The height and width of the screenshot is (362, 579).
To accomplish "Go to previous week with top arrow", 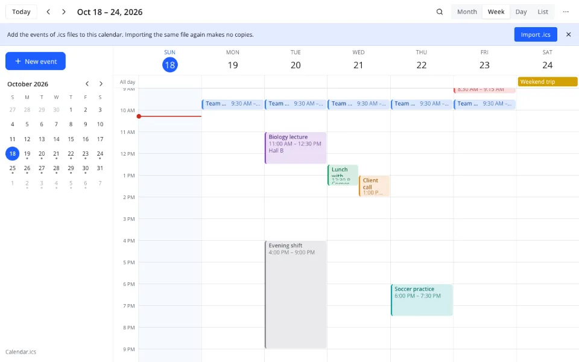I will [48, 12].
